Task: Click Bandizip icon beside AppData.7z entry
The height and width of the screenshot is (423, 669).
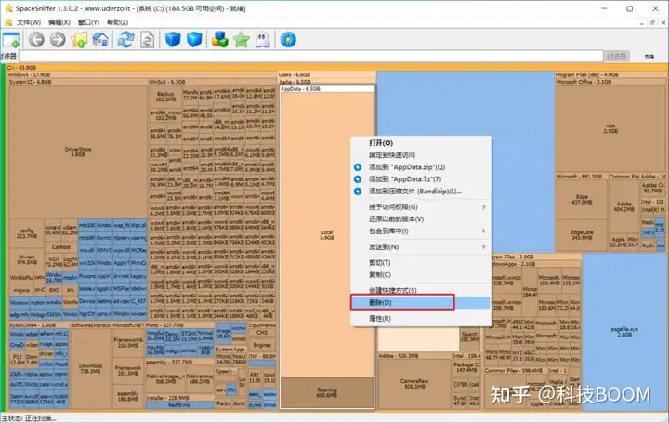Action: click(x=358, y=179)
